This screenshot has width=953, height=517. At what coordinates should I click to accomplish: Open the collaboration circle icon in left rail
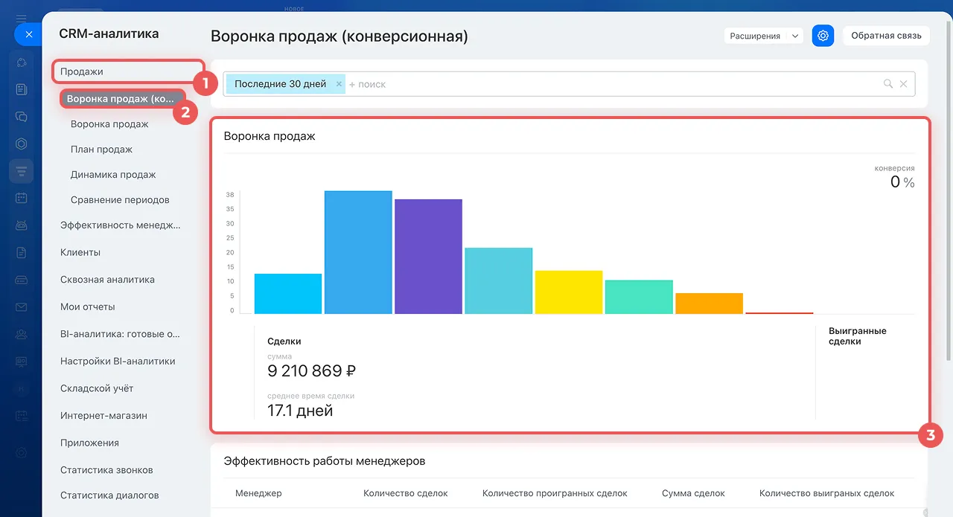tap(21, 62)
